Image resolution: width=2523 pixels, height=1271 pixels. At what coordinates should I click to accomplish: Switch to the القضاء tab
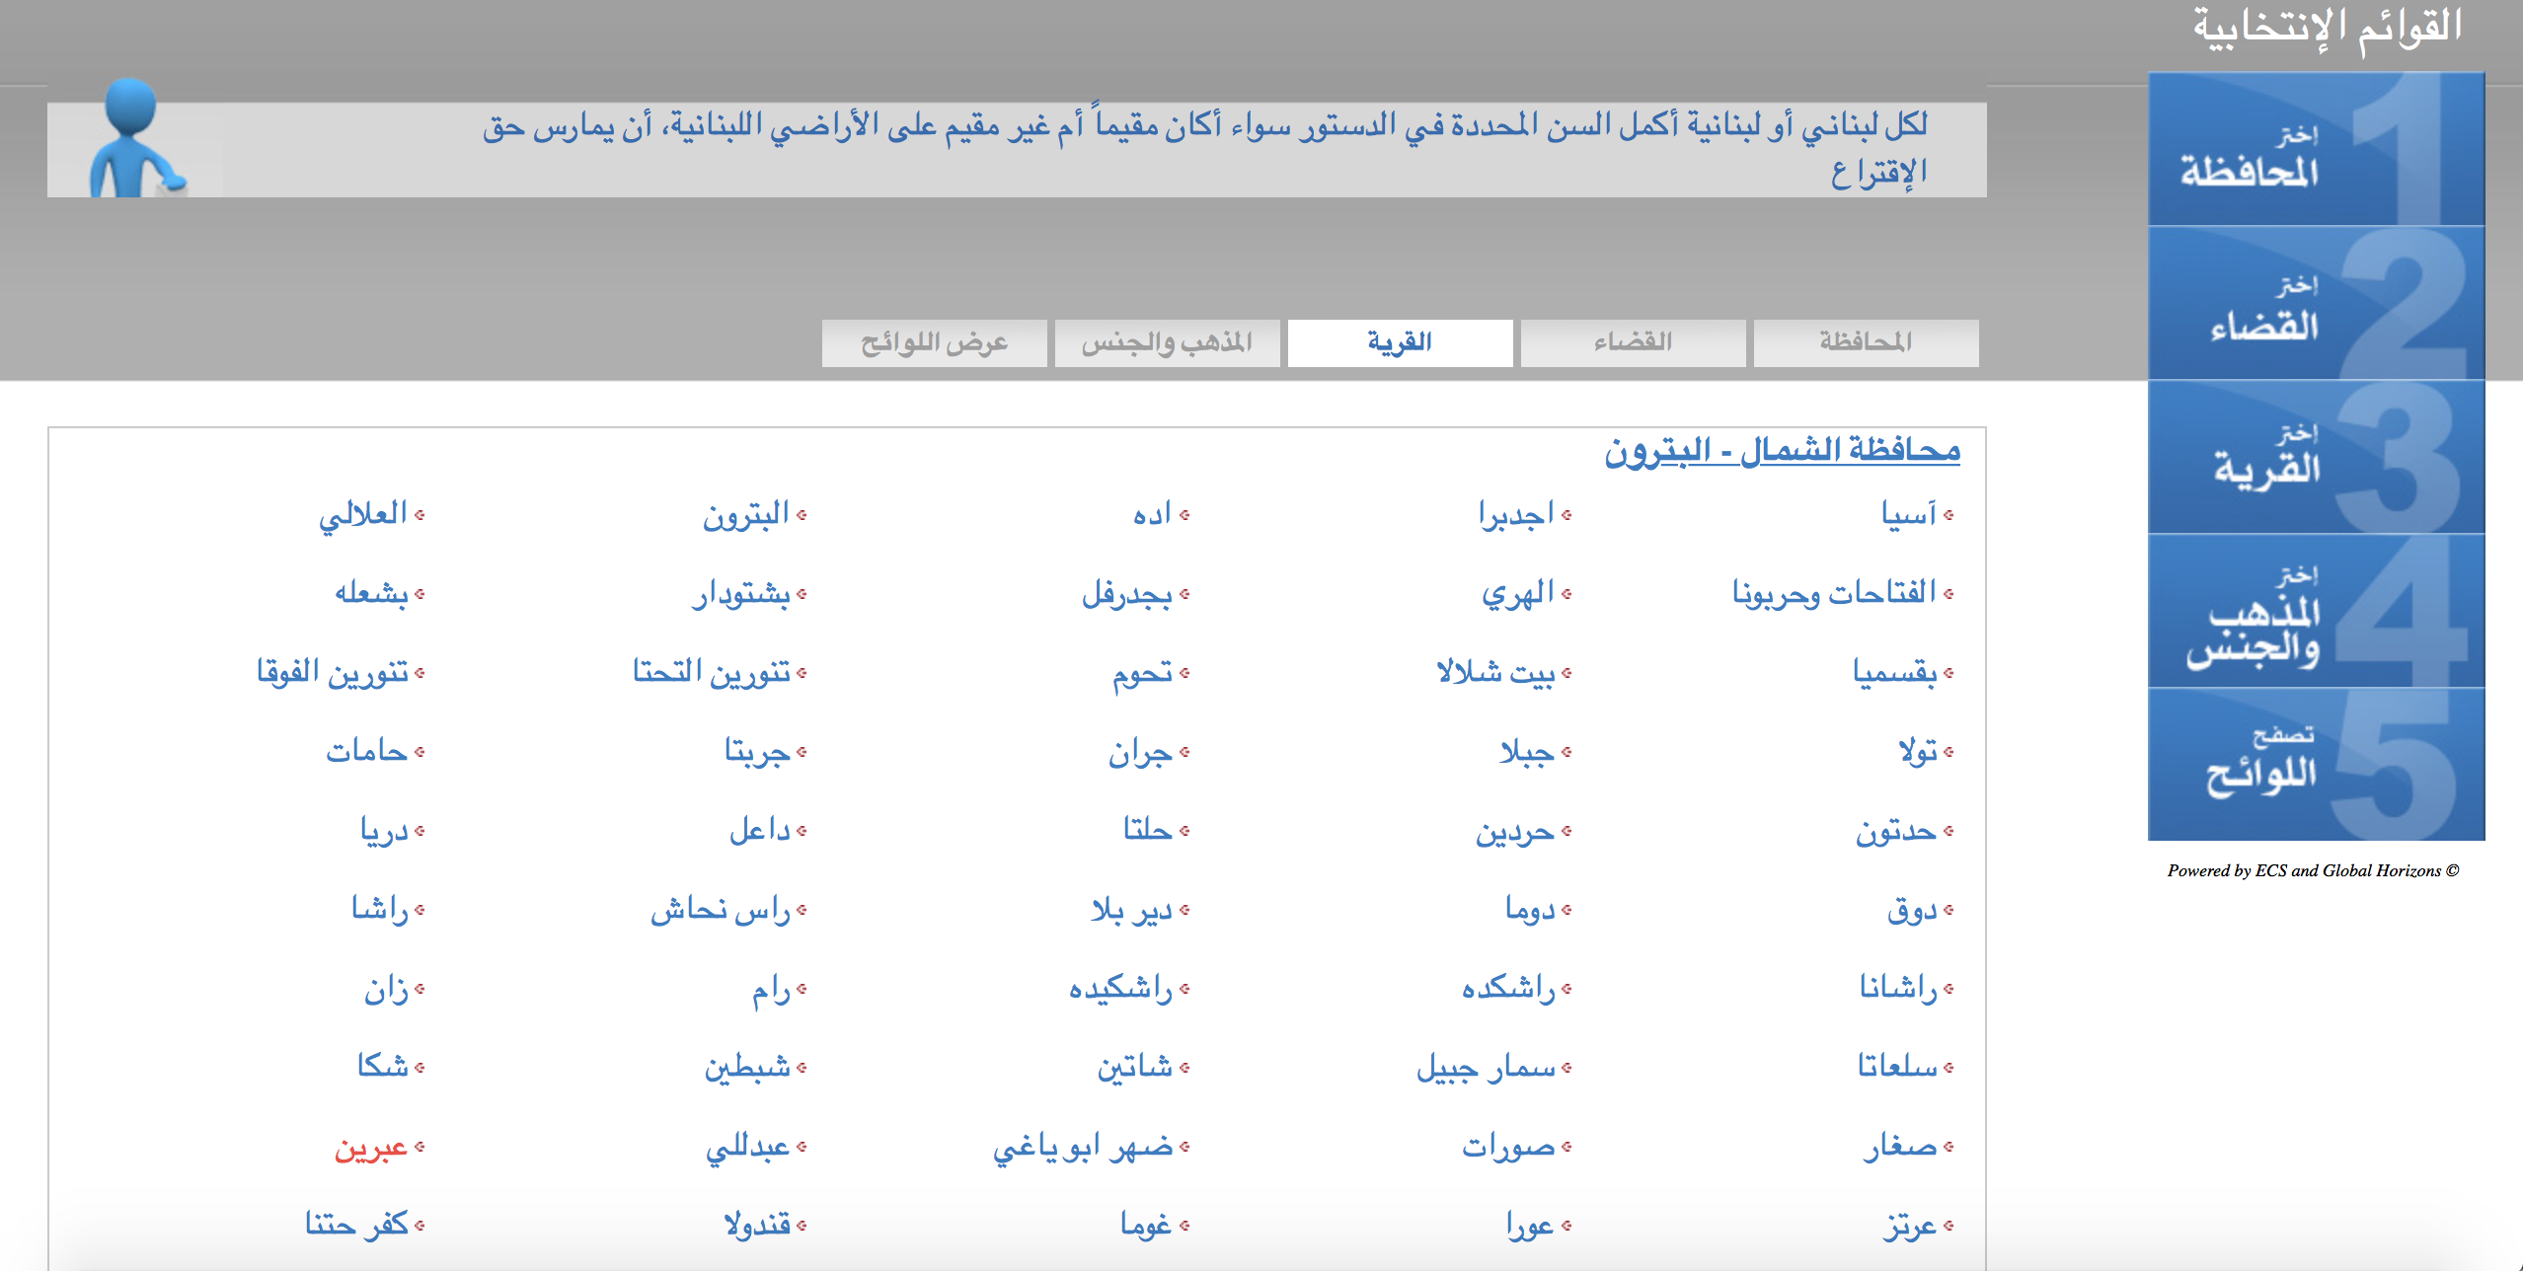[1632, 342]
